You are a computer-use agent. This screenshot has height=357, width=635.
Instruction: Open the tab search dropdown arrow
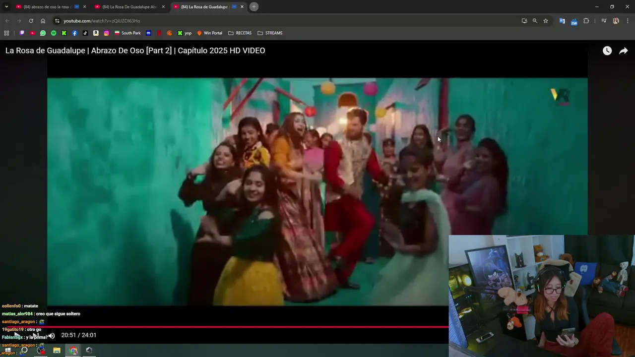pyautogui.click(x=6, y=7)
